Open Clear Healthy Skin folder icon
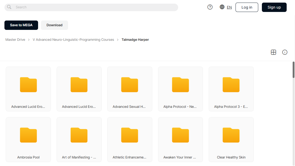 (231, 135)
